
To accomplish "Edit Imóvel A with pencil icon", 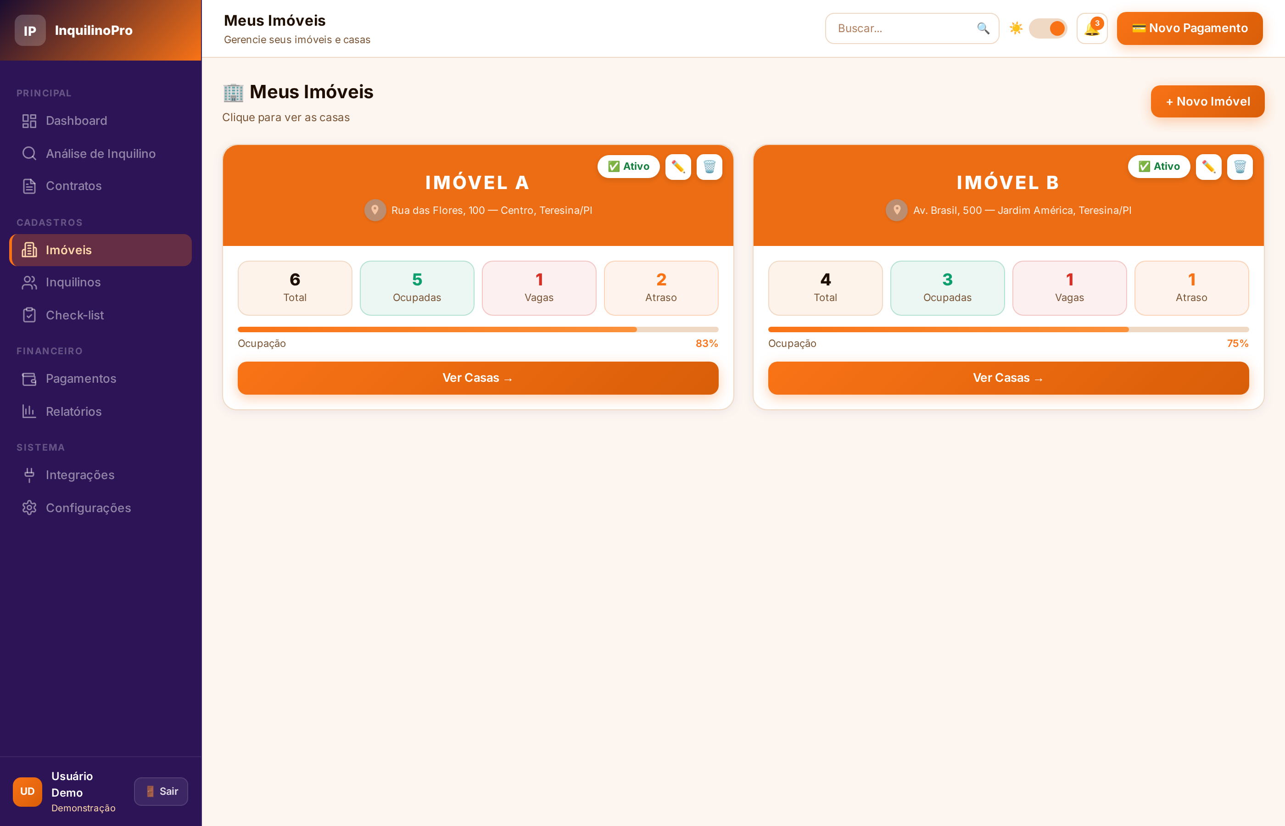I will [678, 167].
